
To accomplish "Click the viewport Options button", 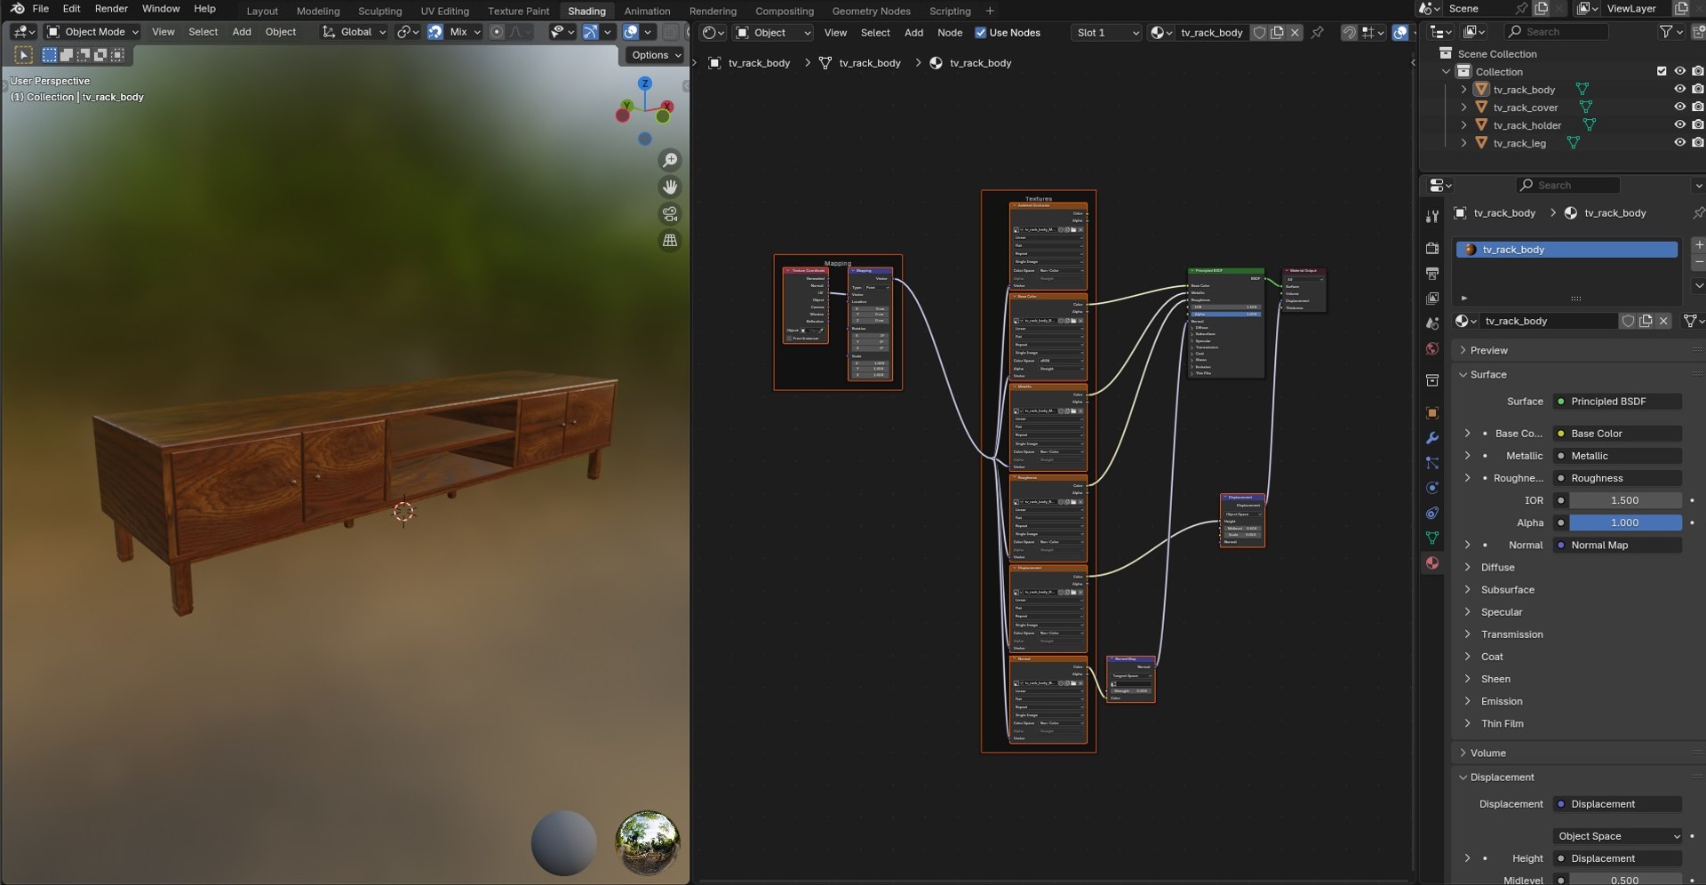I will [654, 55].
